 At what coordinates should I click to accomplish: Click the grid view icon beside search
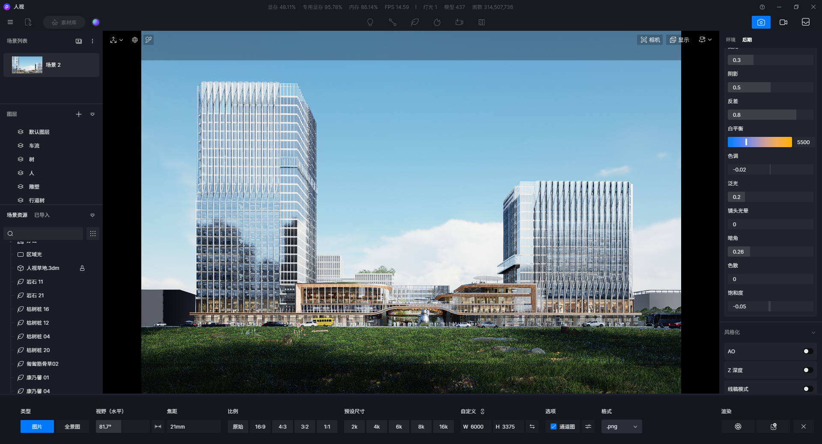[x=93, y=234]
